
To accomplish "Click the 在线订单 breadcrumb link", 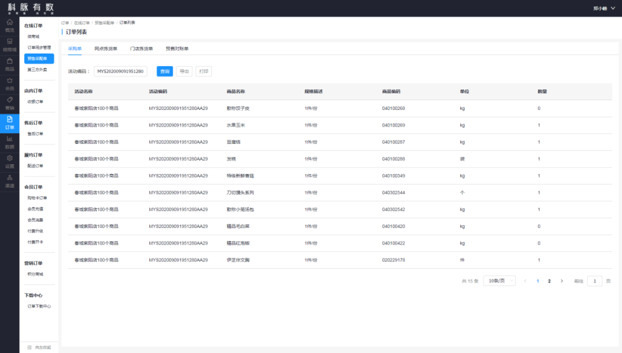I will click(82, 22).
